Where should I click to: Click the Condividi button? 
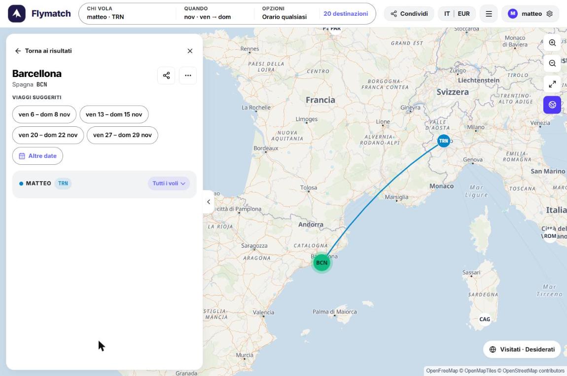click(x=409, y=14)
